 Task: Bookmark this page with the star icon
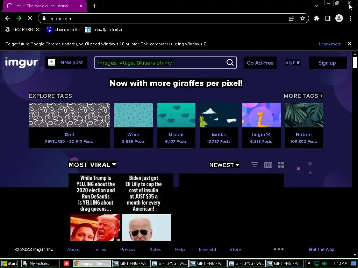(303, 18)
